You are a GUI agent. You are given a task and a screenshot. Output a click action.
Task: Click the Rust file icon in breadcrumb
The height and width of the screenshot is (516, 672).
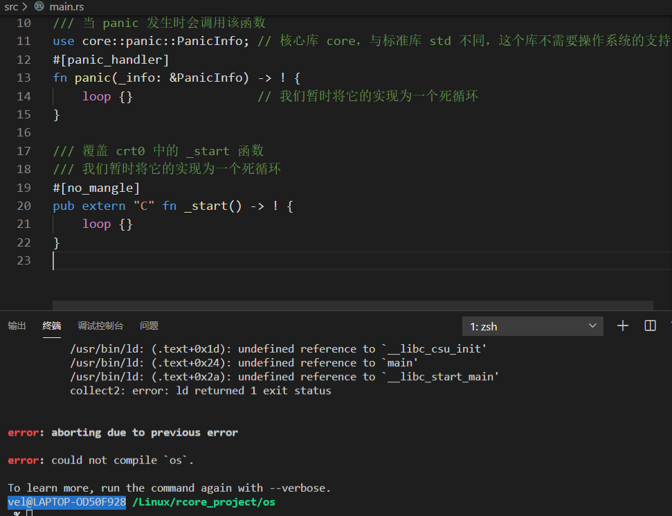click(x=39, y=6)
